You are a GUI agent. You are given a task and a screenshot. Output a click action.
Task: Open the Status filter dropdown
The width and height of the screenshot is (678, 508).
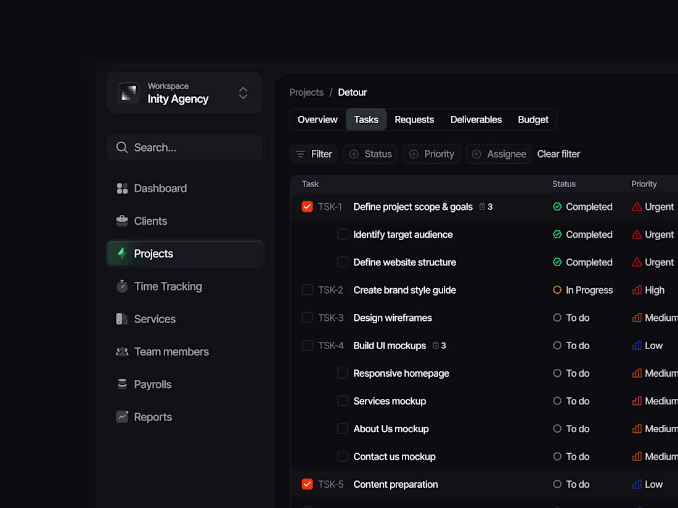pos(370,154)
